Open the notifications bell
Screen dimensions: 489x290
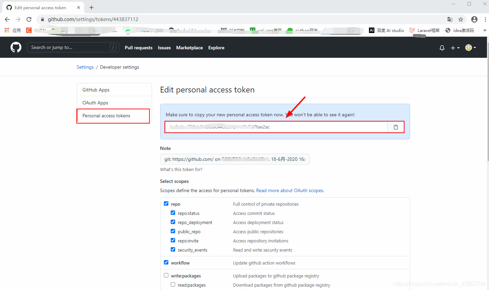[442, 48]
